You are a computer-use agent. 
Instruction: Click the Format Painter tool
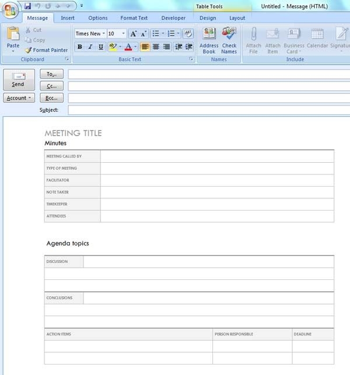[x=47, y=50]
